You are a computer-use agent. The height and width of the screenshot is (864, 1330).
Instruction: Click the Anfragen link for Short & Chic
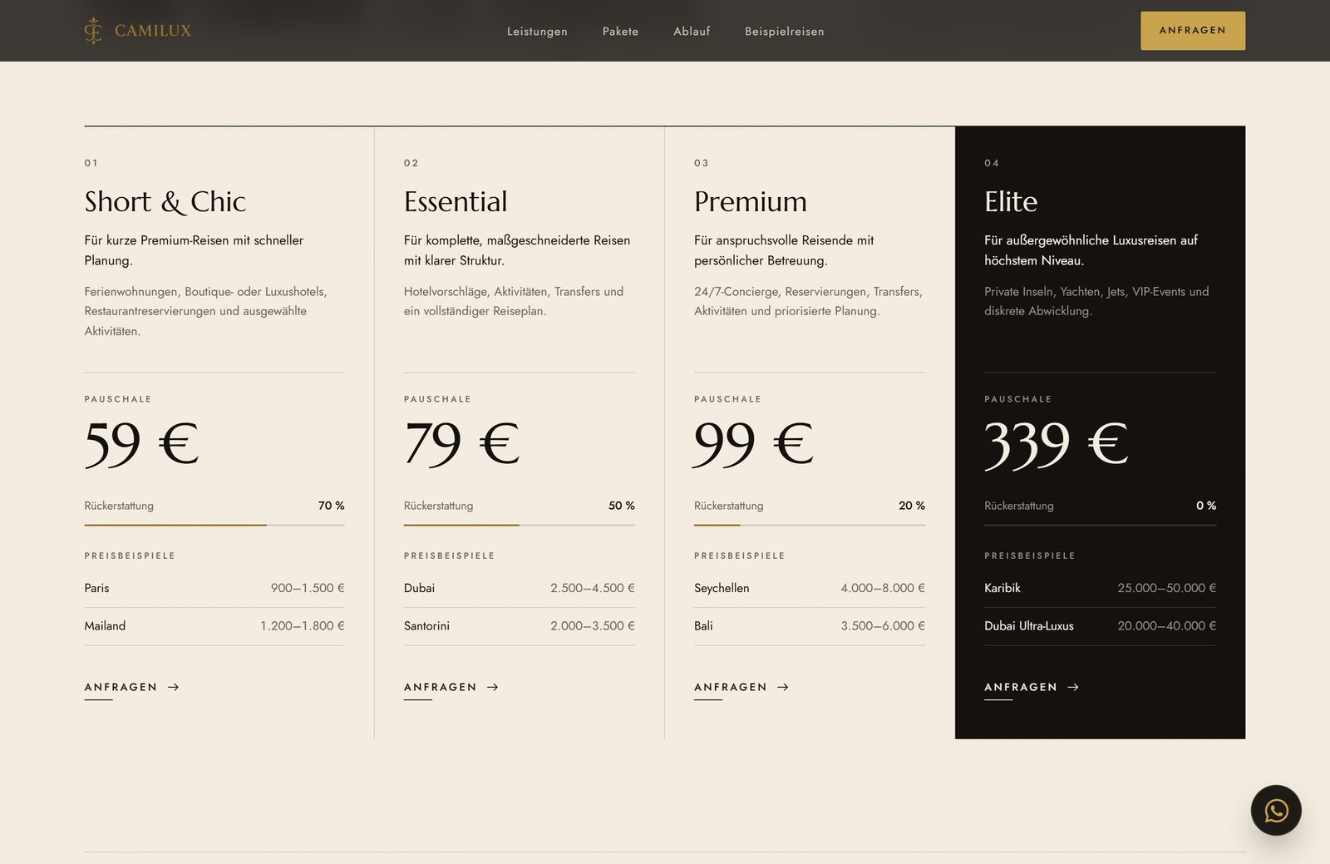[x=131, y=687]
